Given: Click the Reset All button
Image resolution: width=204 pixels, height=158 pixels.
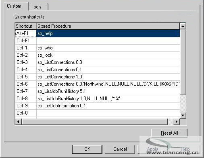Looking at the screenshot, I should [169, 133].
